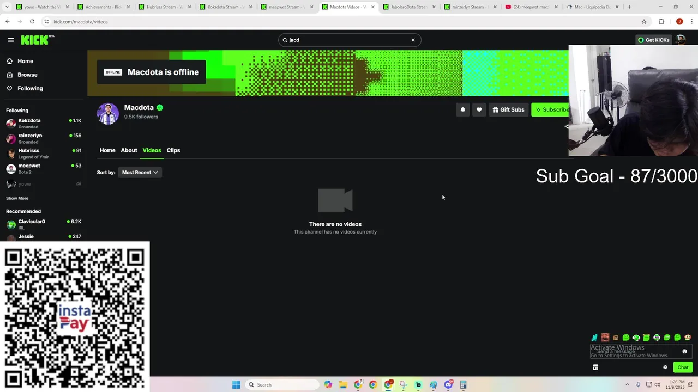Open Jessie recommended channel

point(44,237)
